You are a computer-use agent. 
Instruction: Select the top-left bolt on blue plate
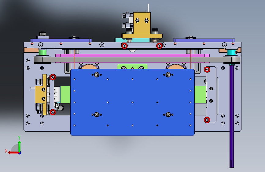97,75
